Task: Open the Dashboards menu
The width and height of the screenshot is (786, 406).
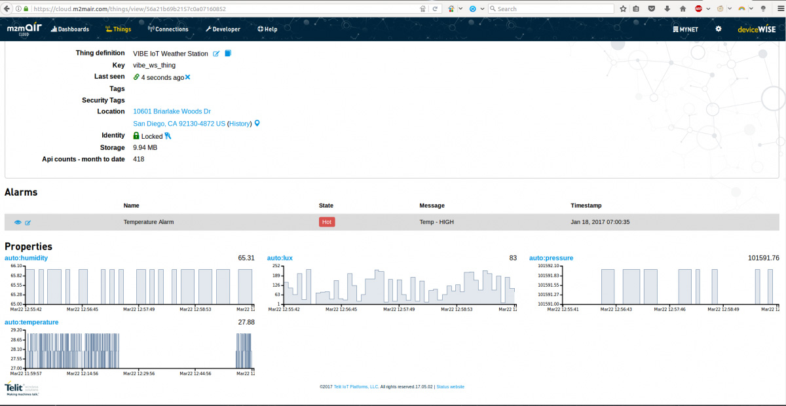Action: [x=70, y=29]
